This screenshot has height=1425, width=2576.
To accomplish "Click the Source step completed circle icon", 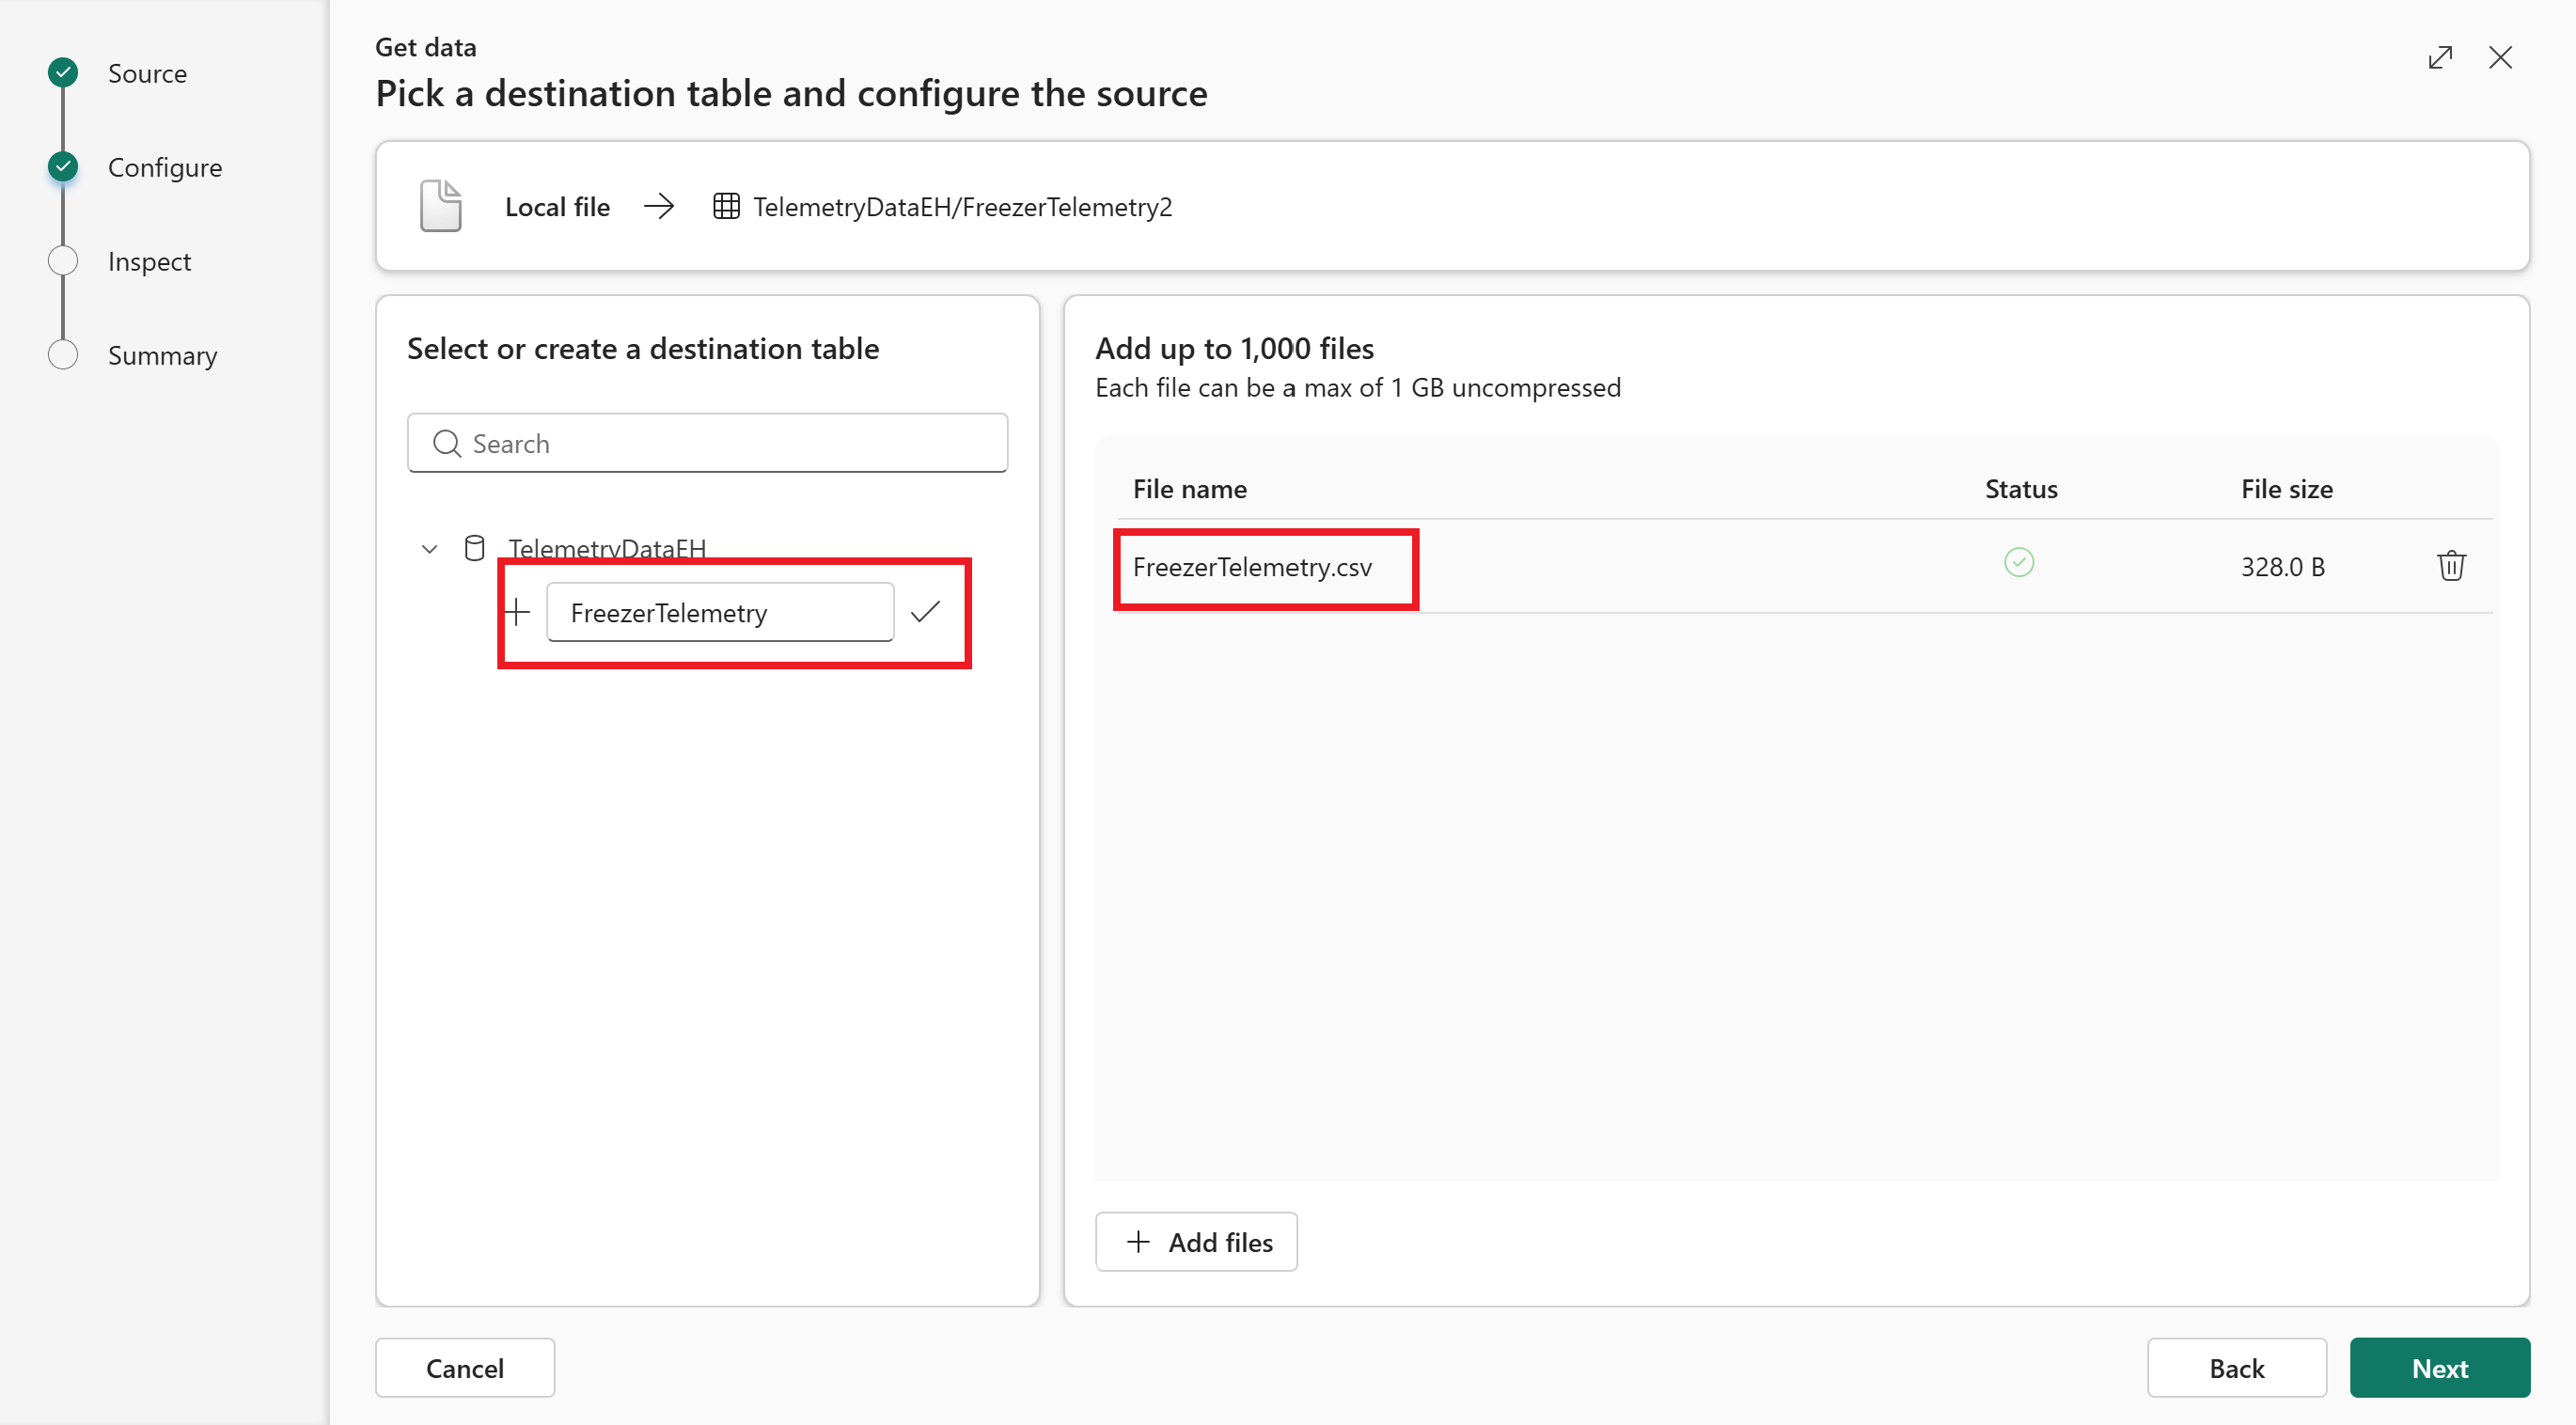I will tap(63, 73).
